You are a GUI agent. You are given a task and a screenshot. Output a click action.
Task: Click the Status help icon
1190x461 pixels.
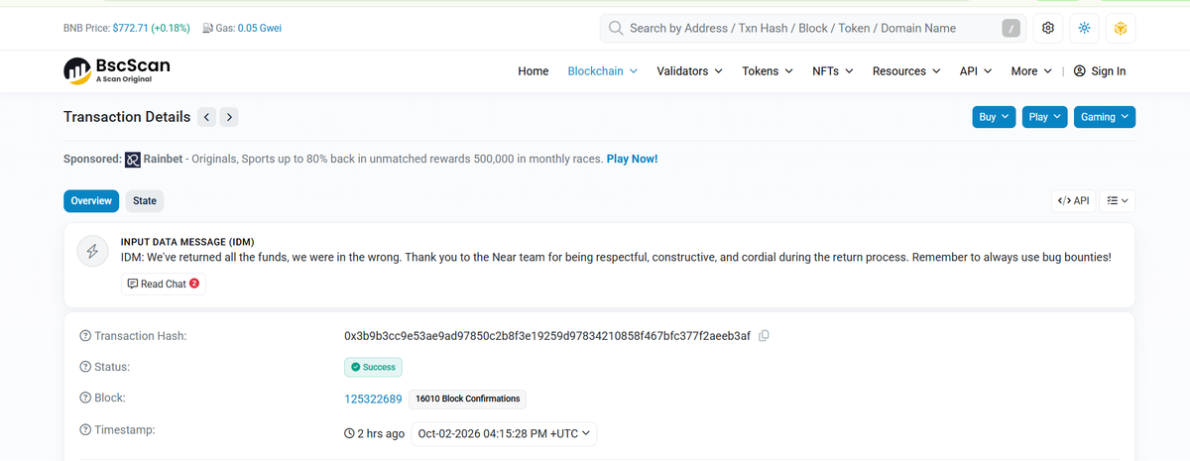click(x=85, y=367)
